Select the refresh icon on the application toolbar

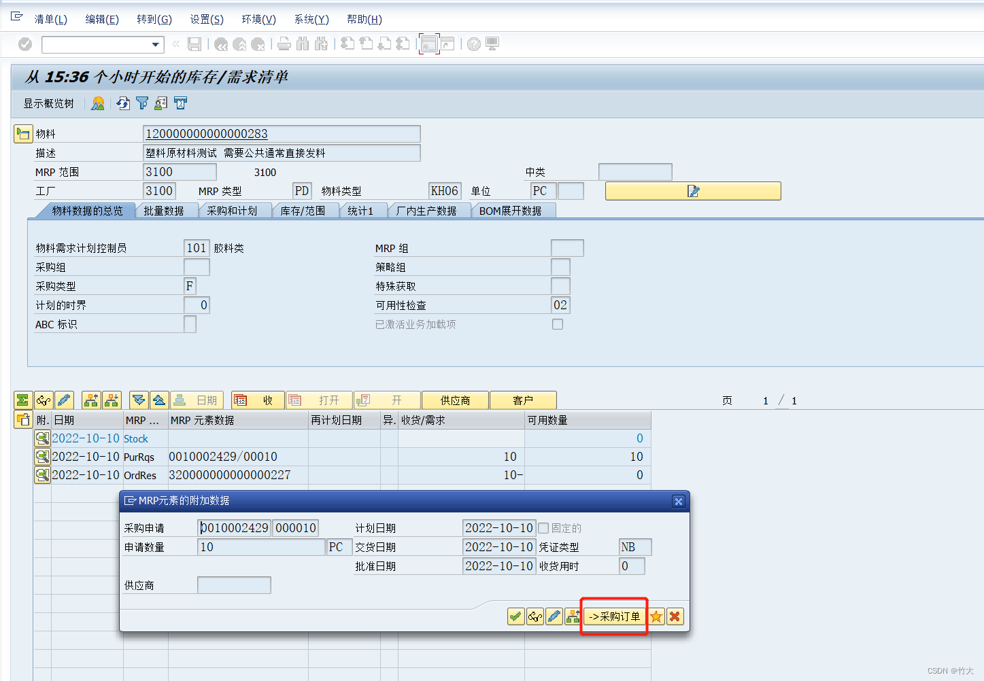coord(122,103)
